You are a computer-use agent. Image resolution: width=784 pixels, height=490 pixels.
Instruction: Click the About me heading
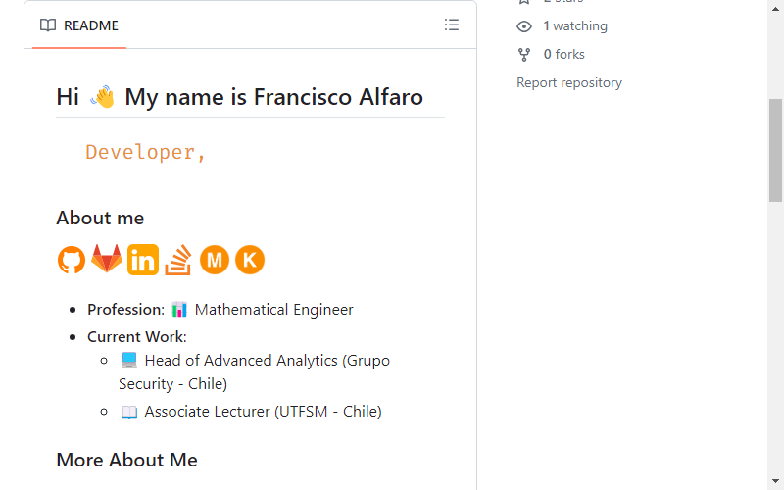(100, 218)
